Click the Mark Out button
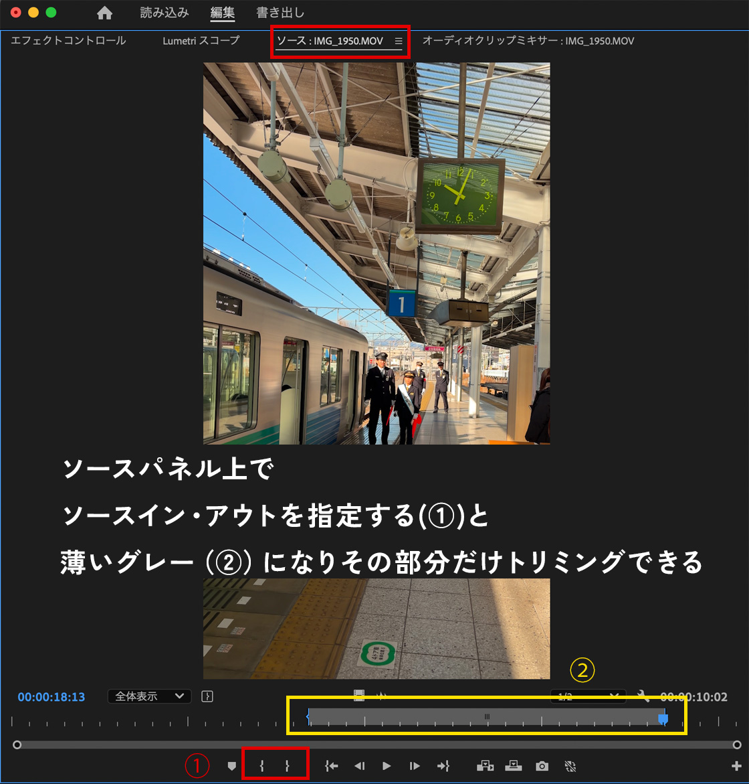Viewport: 749px width, 784px height. click(288, 766)
